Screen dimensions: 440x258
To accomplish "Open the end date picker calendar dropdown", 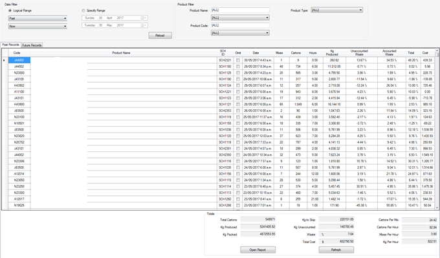I will point(143,25).
